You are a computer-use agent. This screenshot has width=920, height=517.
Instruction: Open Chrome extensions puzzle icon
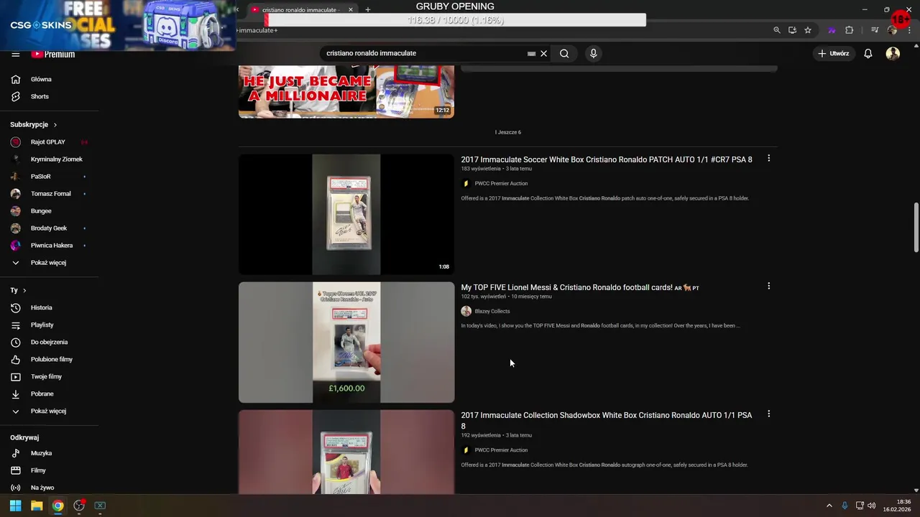coord(850,30)
